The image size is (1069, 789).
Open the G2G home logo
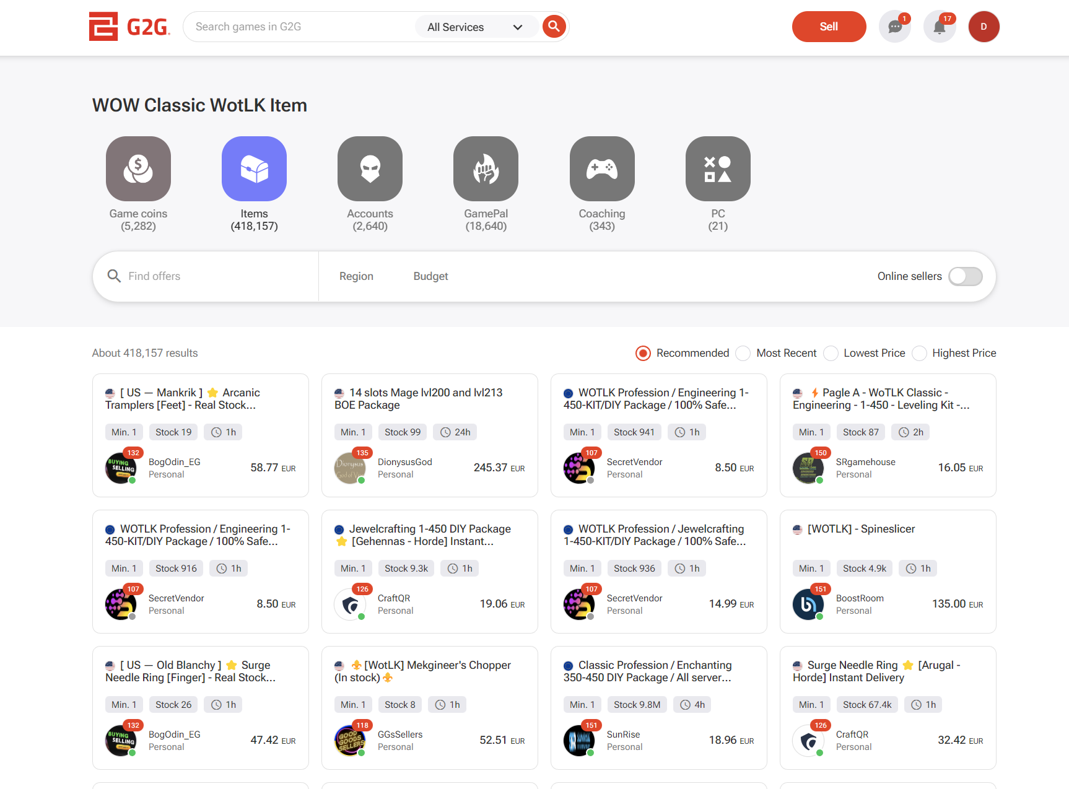(x=129, y=27)
